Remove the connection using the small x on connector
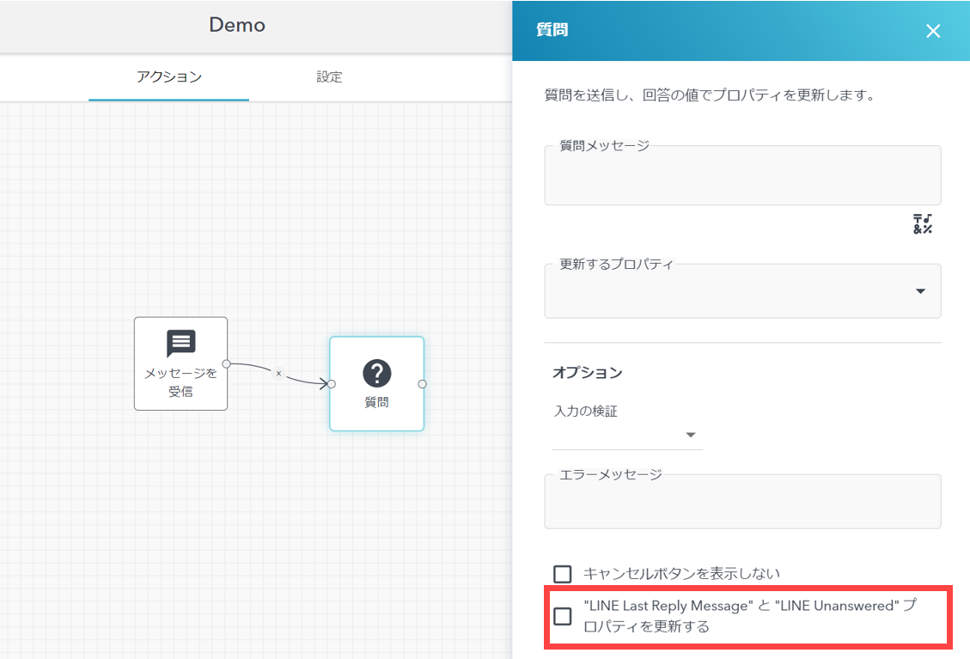Viewport: 970px width, 659px height. [x=278, y=374]
